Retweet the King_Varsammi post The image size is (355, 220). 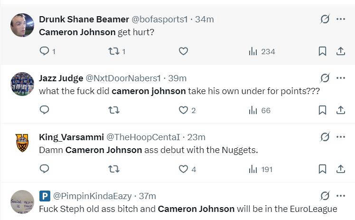[x=114, y=169]
